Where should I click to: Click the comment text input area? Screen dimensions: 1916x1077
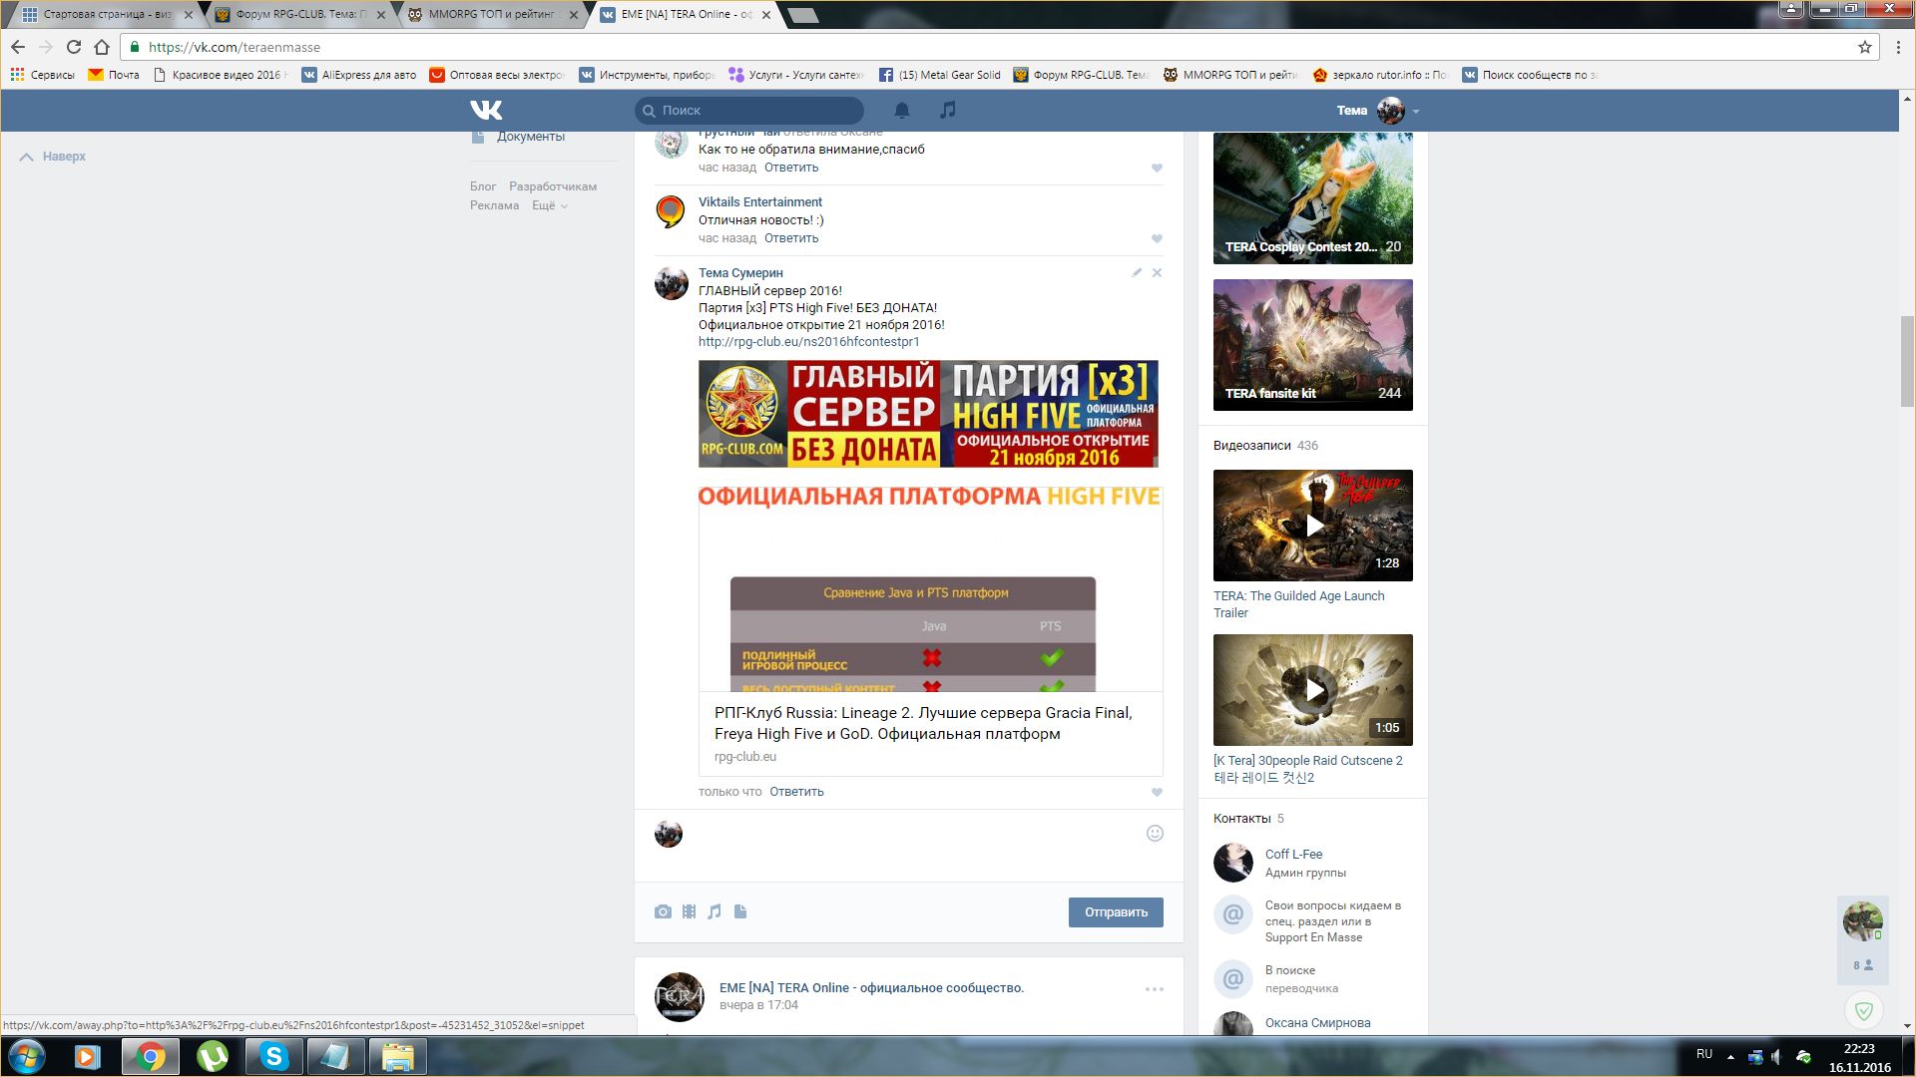click(913, 846)
